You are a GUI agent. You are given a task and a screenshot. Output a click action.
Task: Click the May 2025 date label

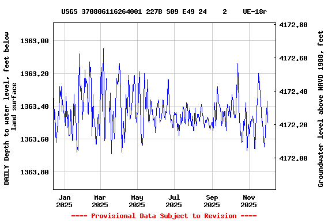click(x=137, y=201)
